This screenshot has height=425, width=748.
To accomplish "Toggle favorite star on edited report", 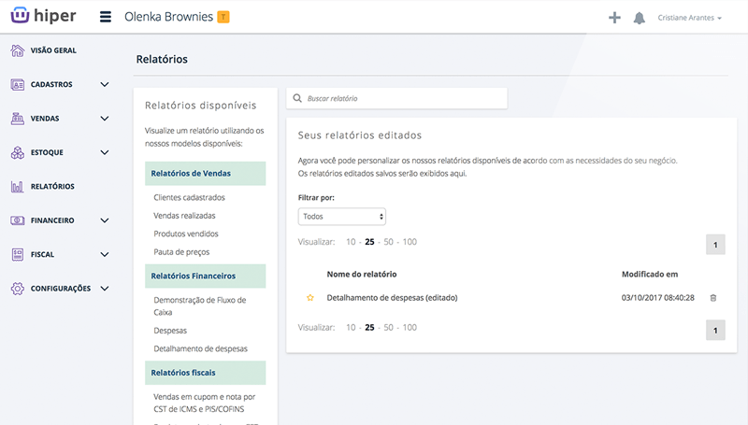I will (310, 298).
